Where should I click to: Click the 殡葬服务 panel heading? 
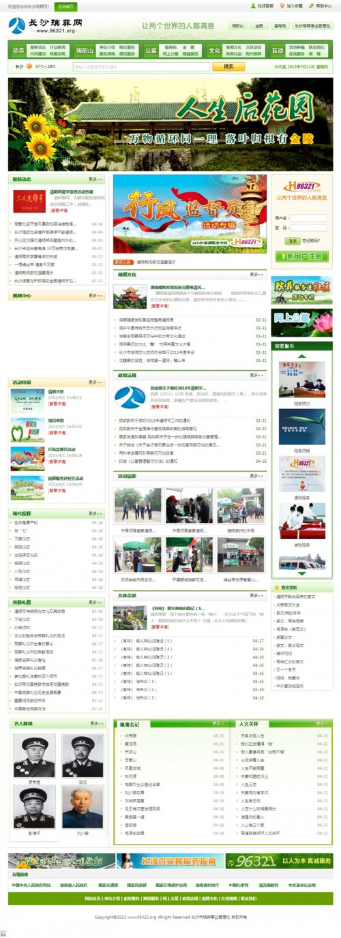click(285, 346)
